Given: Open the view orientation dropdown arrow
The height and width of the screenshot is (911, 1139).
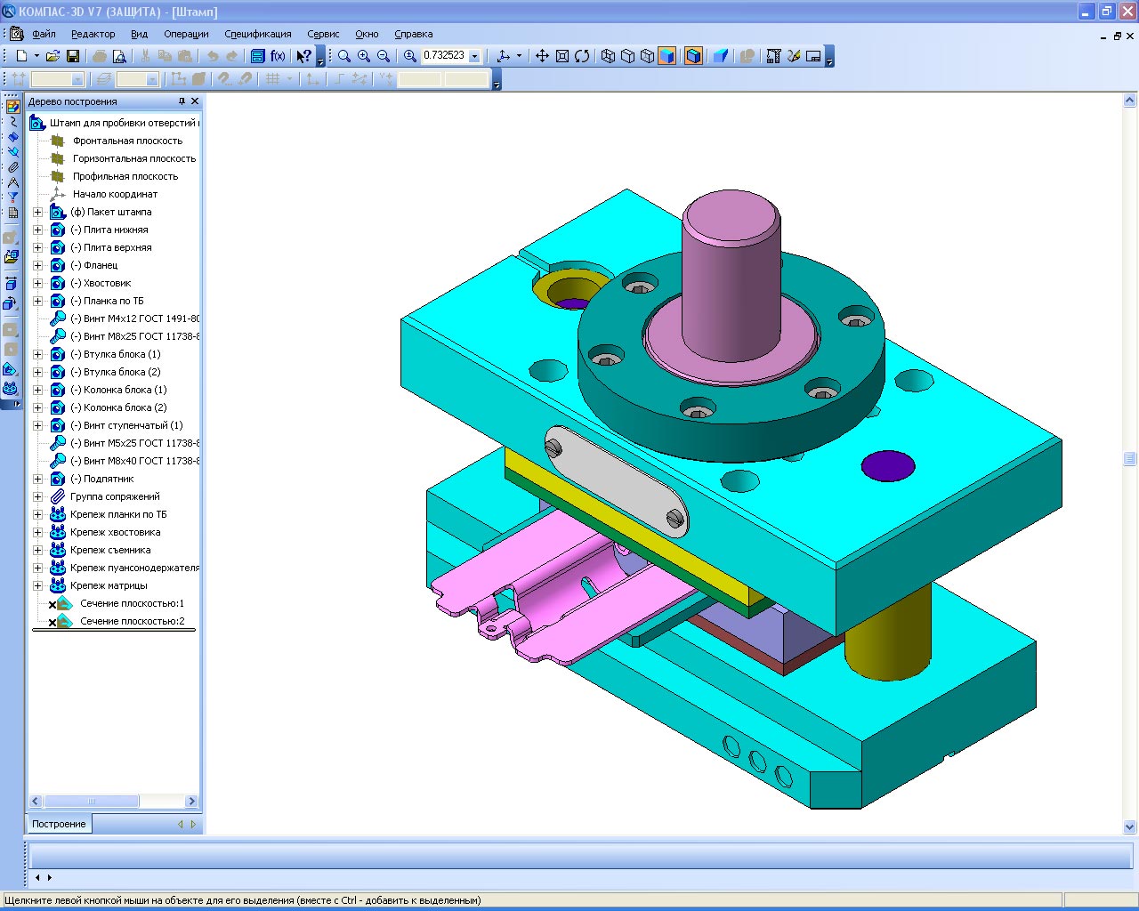Looking at the screenshot, I should click(519, 56).
